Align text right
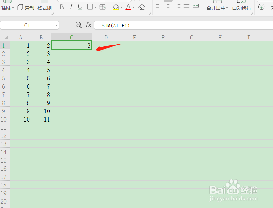This screenshot has width=273, height=208. point(177,7)
